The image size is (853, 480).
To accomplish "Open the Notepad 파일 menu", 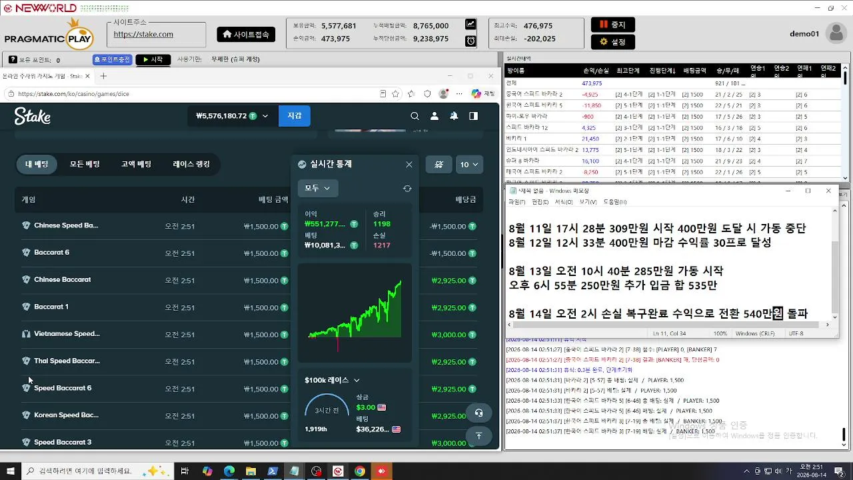I will (516, 202).
